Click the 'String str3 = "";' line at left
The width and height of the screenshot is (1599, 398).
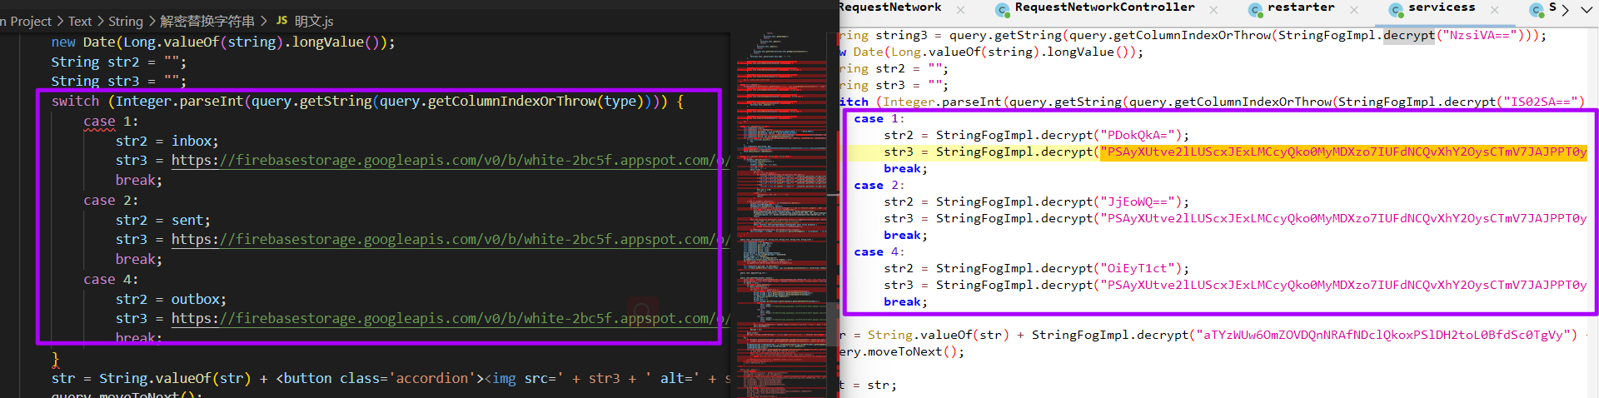pyautogui.click(x=118, y=82)
